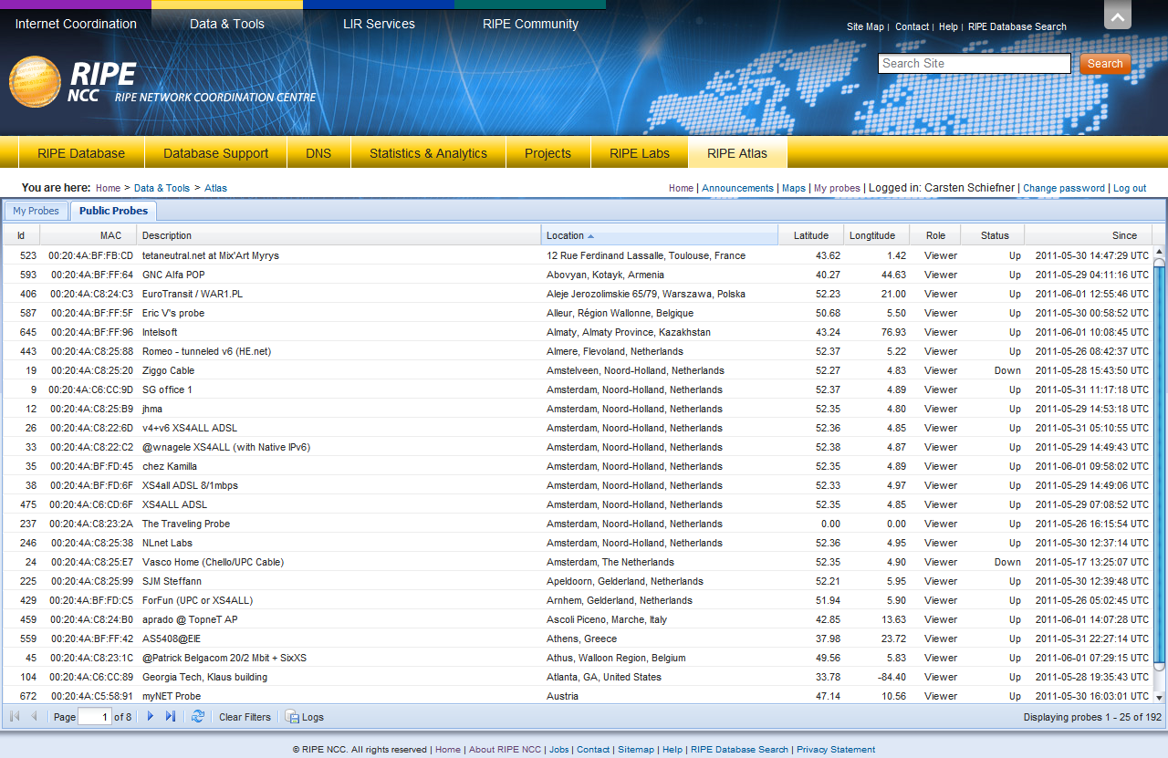Open the Logs button
The height and width of the screenshot is (758, 1168).
click(x=305, y=717)
